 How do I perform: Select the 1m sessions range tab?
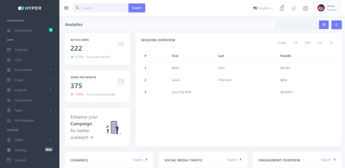319,43
